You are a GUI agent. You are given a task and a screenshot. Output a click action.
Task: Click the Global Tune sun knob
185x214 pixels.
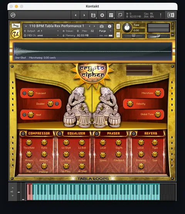pyautogui.click(x=158, y=115)
